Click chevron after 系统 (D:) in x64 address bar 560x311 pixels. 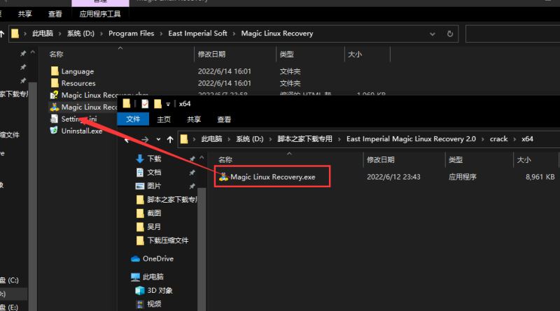point(270,139)
